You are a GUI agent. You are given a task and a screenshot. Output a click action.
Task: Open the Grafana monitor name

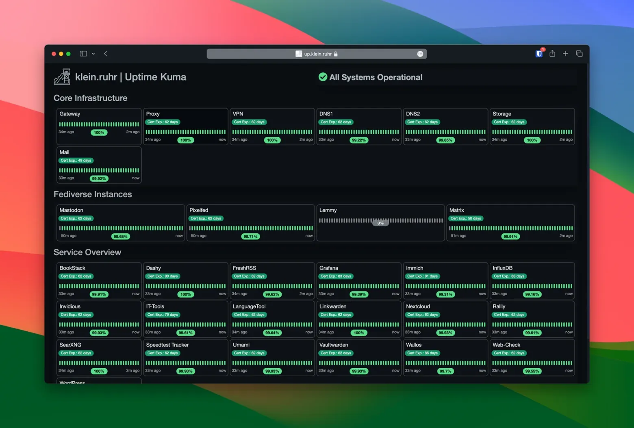(x=328, y=268)
